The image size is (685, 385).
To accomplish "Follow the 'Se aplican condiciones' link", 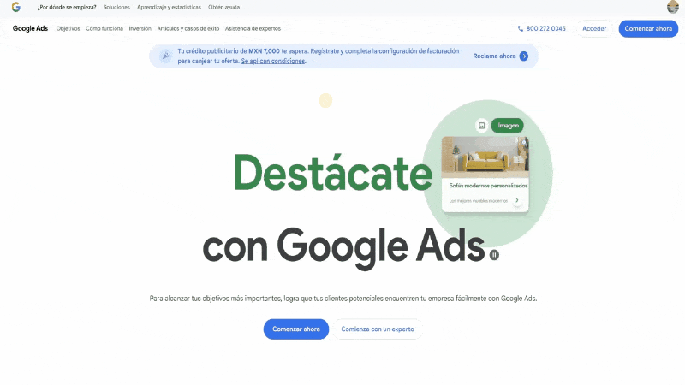I will [x=273, y=62].
